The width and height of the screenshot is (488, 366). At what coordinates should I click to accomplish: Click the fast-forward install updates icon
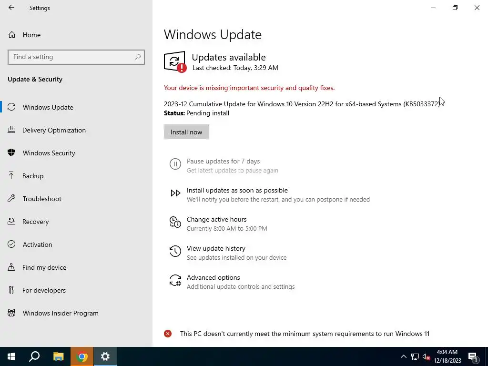(175, 193)
